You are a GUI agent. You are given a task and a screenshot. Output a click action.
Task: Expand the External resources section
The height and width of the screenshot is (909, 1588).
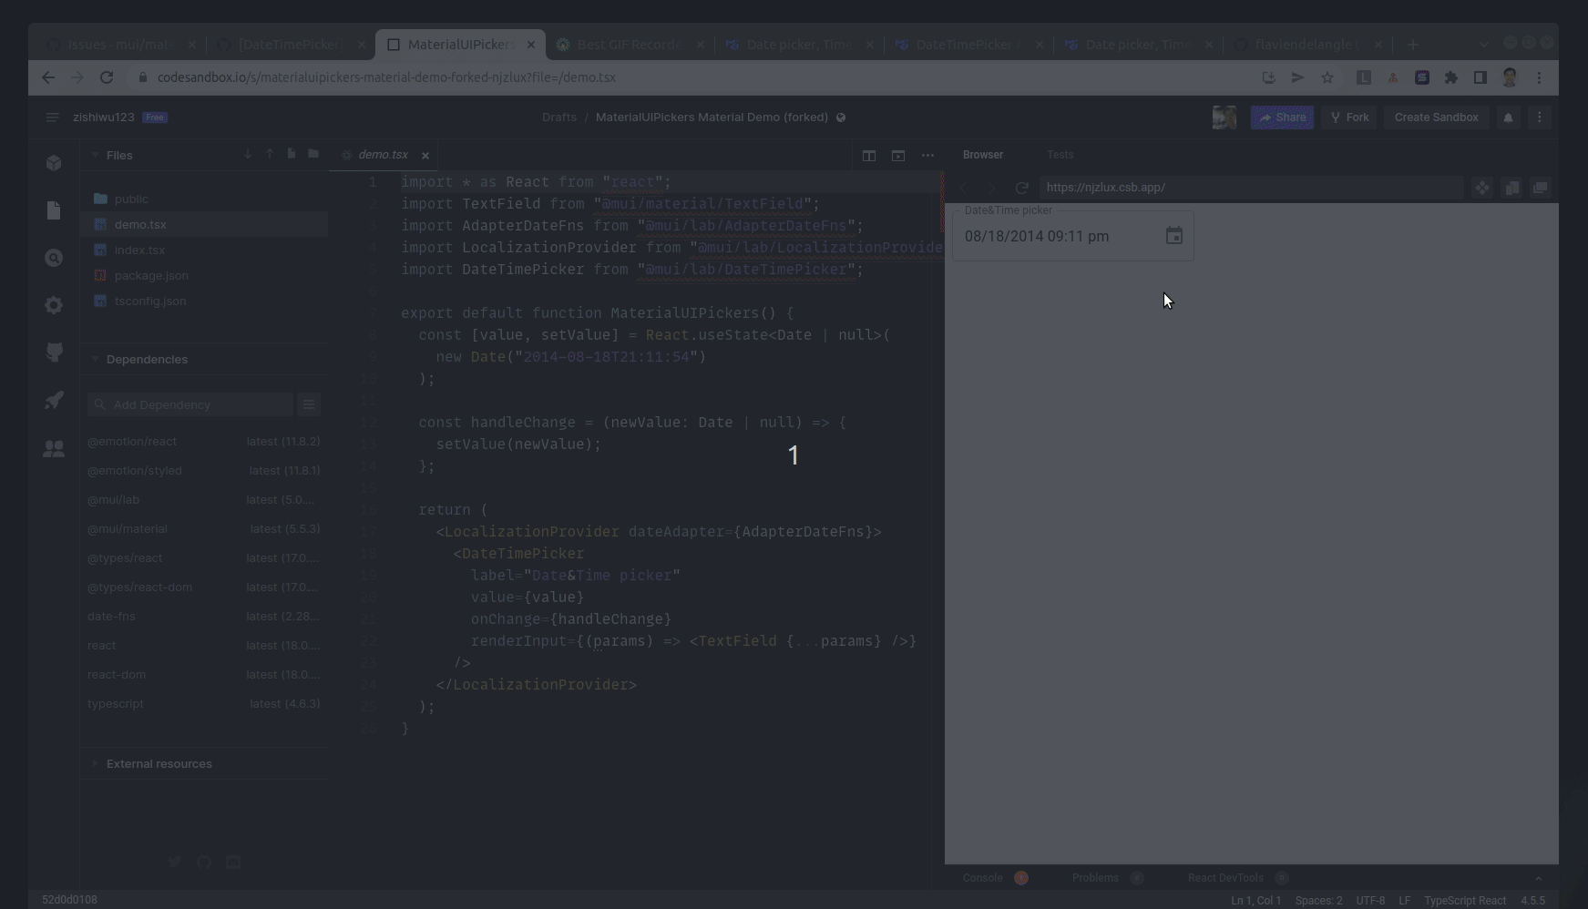95,764
